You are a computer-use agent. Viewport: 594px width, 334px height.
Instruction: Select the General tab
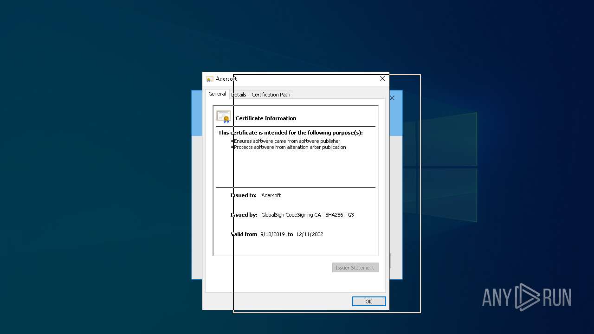217,94
